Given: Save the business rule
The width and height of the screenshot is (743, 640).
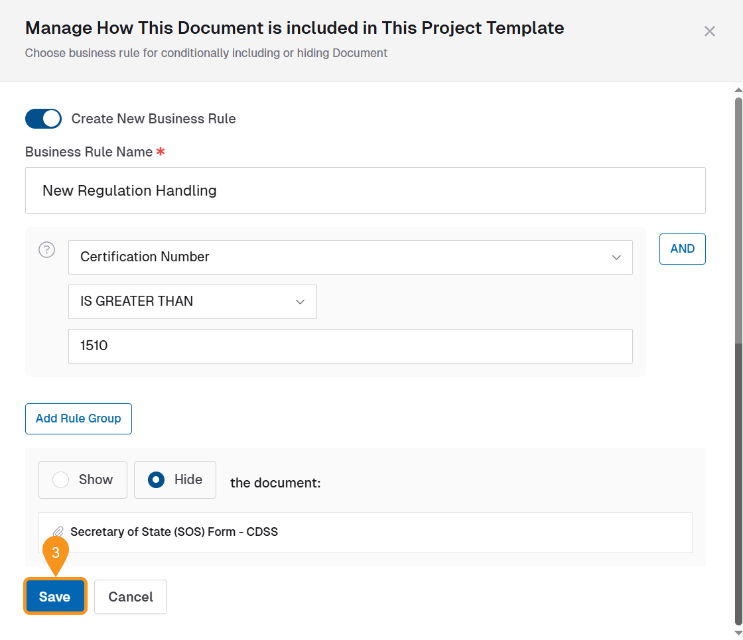Looking at the screenshot, I should (55, 597).
